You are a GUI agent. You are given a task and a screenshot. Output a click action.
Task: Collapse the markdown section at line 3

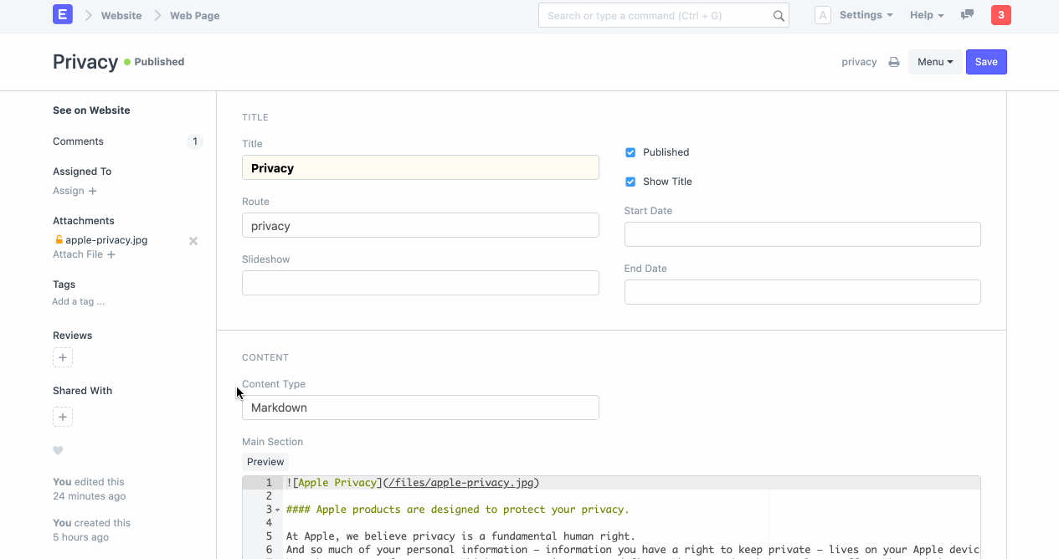coord(277,510)
